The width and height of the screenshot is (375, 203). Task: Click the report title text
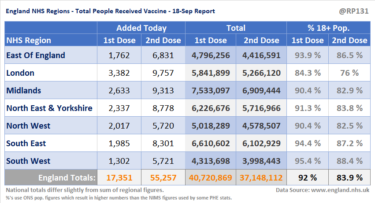coord(110,11)
